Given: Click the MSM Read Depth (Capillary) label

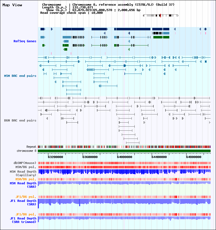Looking at the screenshot, I should [23, 173].
